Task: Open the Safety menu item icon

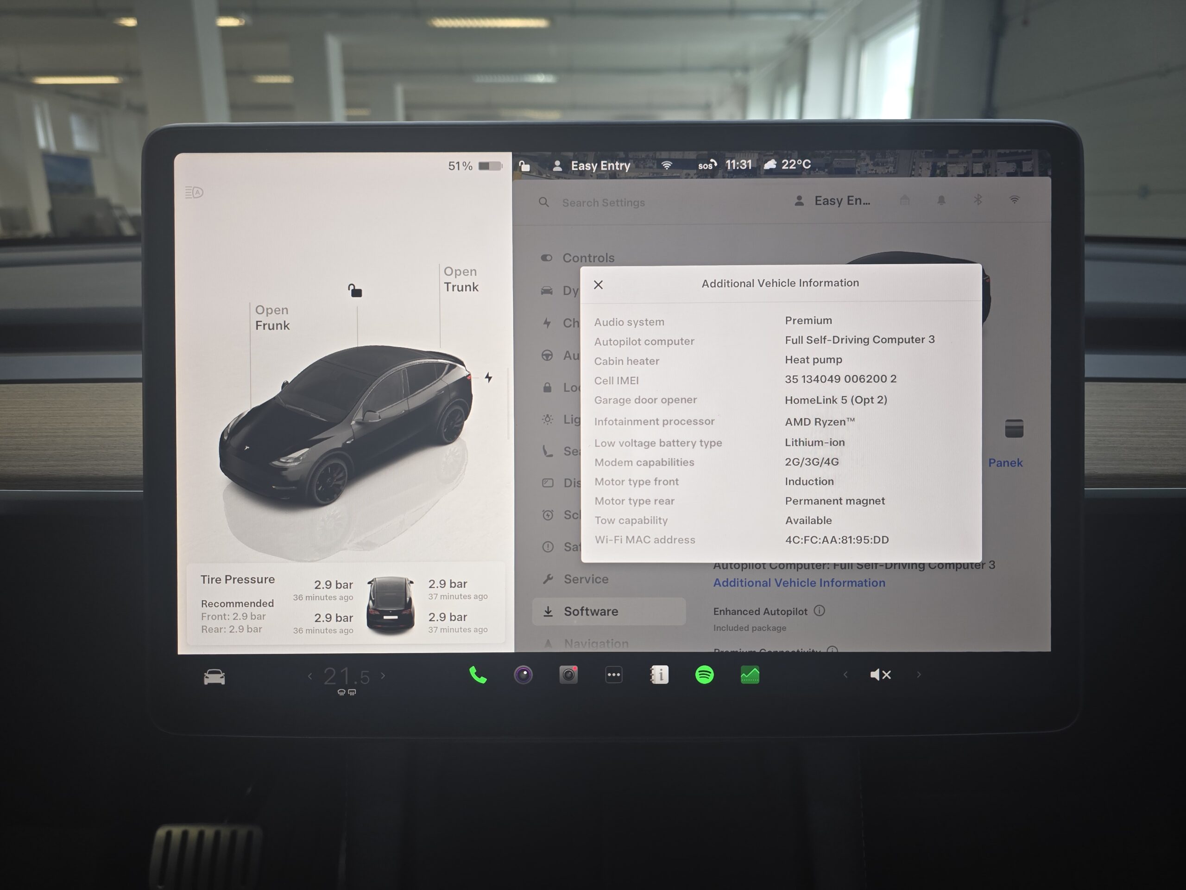Action: point(548,547)
